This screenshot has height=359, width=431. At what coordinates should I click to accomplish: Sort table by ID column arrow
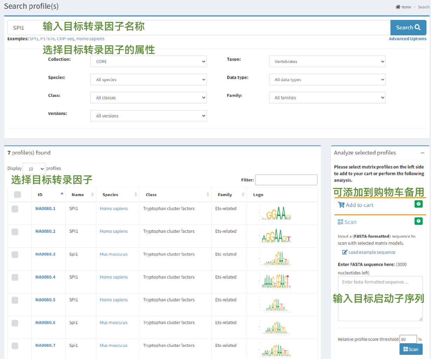[62, 194]
